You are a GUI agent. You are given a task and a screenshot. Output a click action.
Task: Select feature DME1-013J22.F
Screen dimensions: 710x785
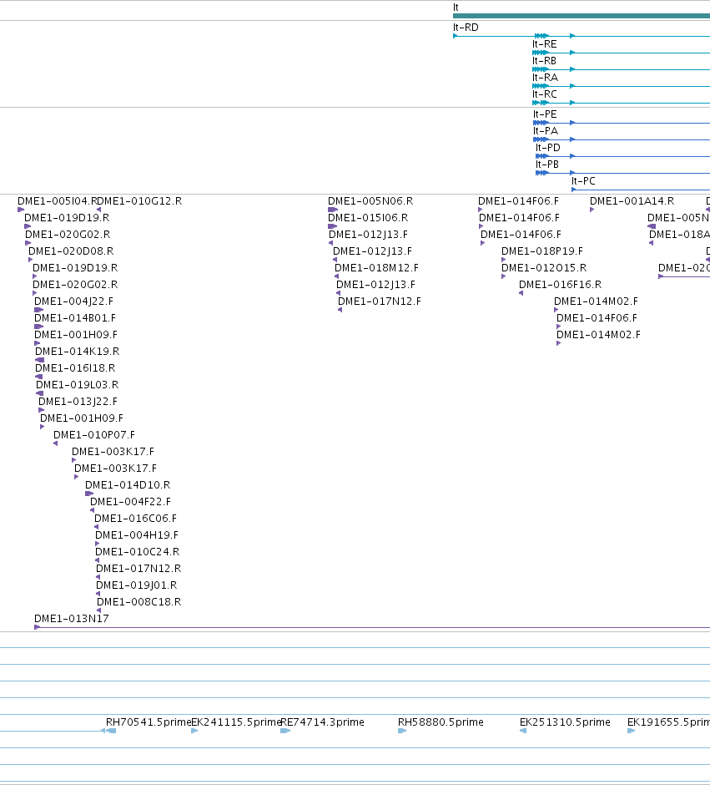click(78, 401)
